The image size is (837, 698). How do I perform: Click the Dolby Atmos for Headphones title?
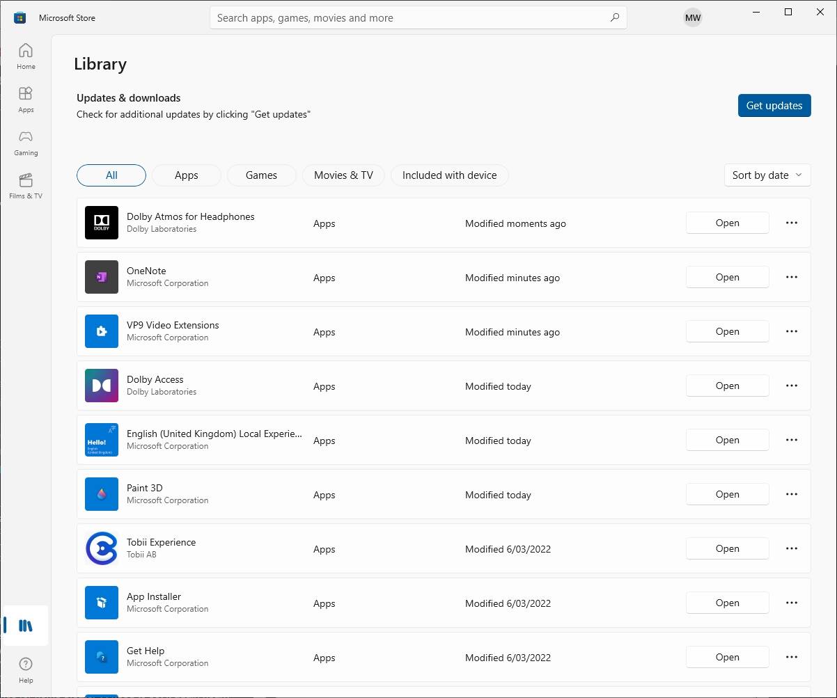tap(191, 216)
